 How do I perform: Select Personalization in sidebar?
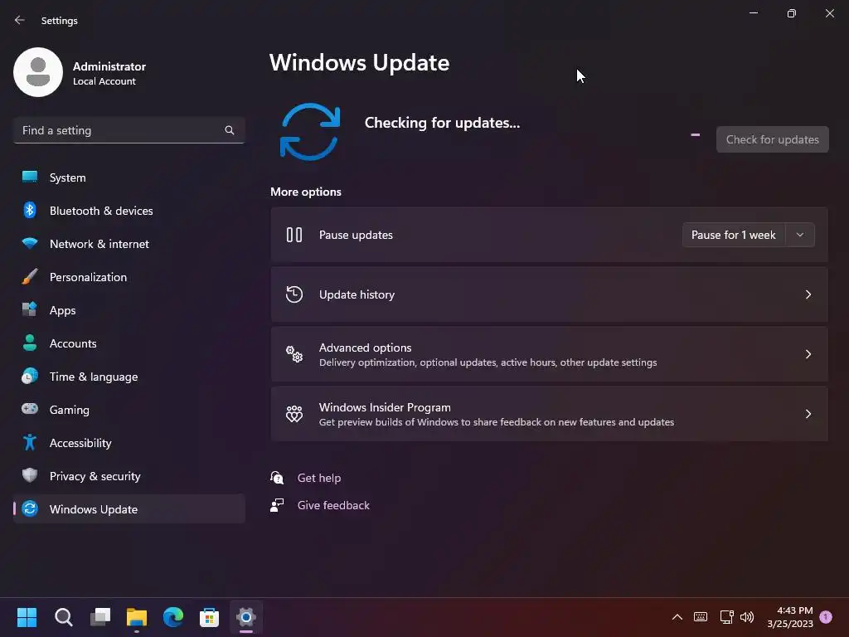[x=129, y=277]
